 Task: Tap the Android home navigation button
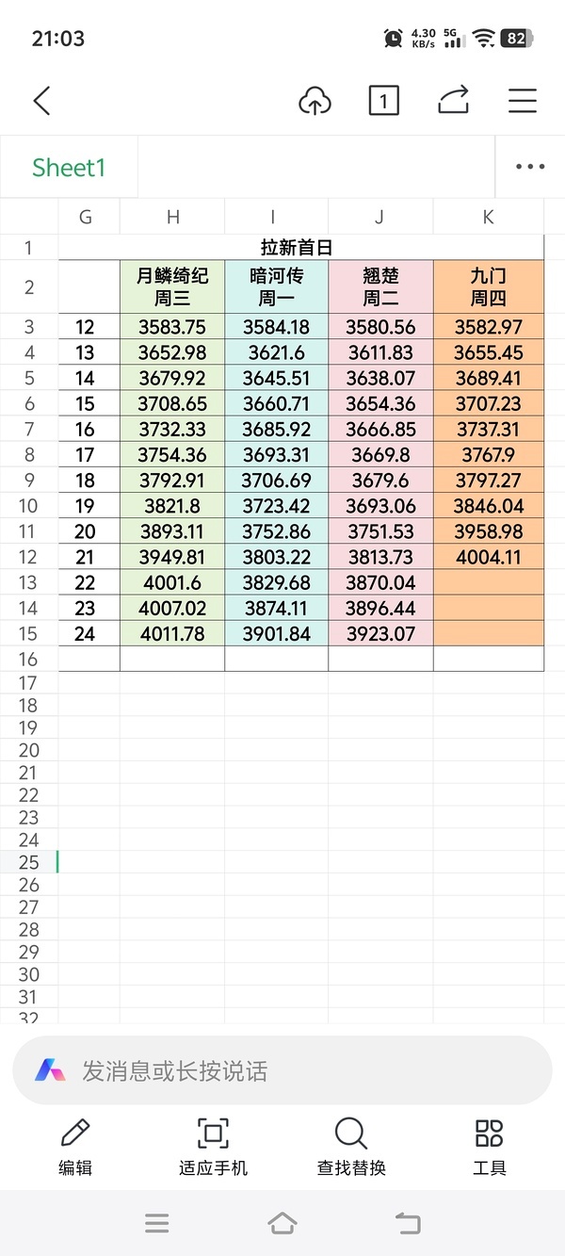pyautogui.click(x=282, y=1223)
